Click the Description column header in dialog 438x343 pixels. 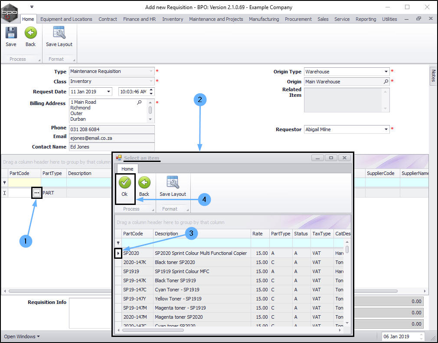pyautogui.click(x=167, y=234)
